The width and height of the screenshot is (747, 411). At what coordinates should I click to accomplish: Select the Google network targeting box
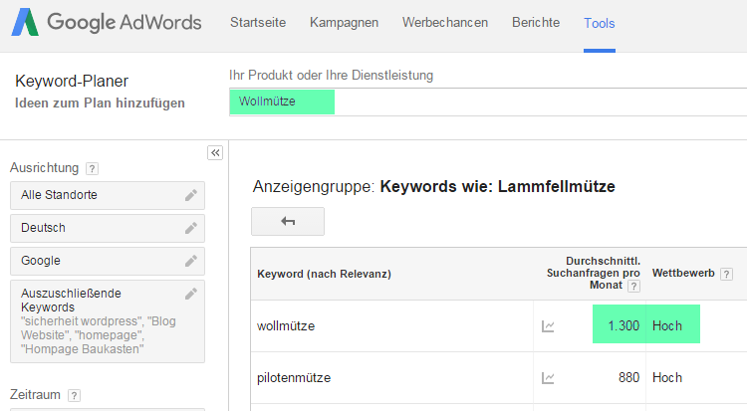point(108,261)
